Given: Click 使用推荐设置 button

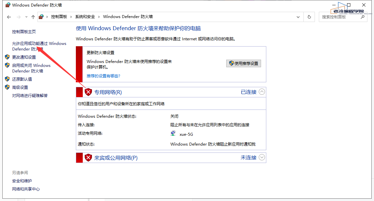Looking at the screenshot, I should [x=244, y=63].
